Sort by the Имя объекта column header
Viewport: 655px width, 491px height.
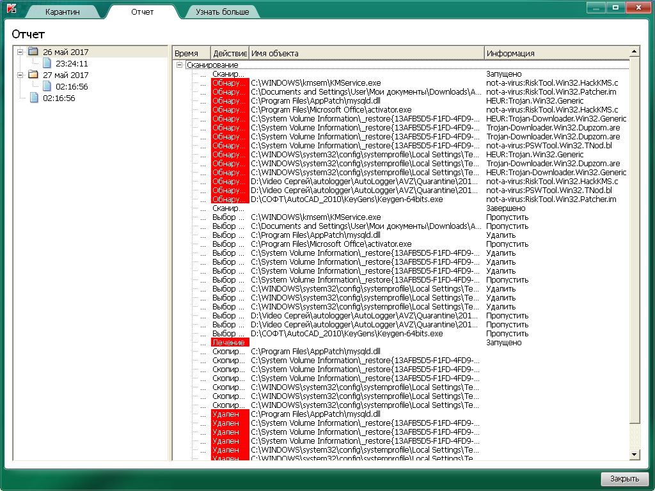pos(366,53)
